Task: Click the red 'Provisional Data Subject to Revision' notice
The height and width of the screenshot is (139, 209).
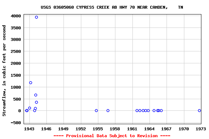Action: click(x=112, y=136)
